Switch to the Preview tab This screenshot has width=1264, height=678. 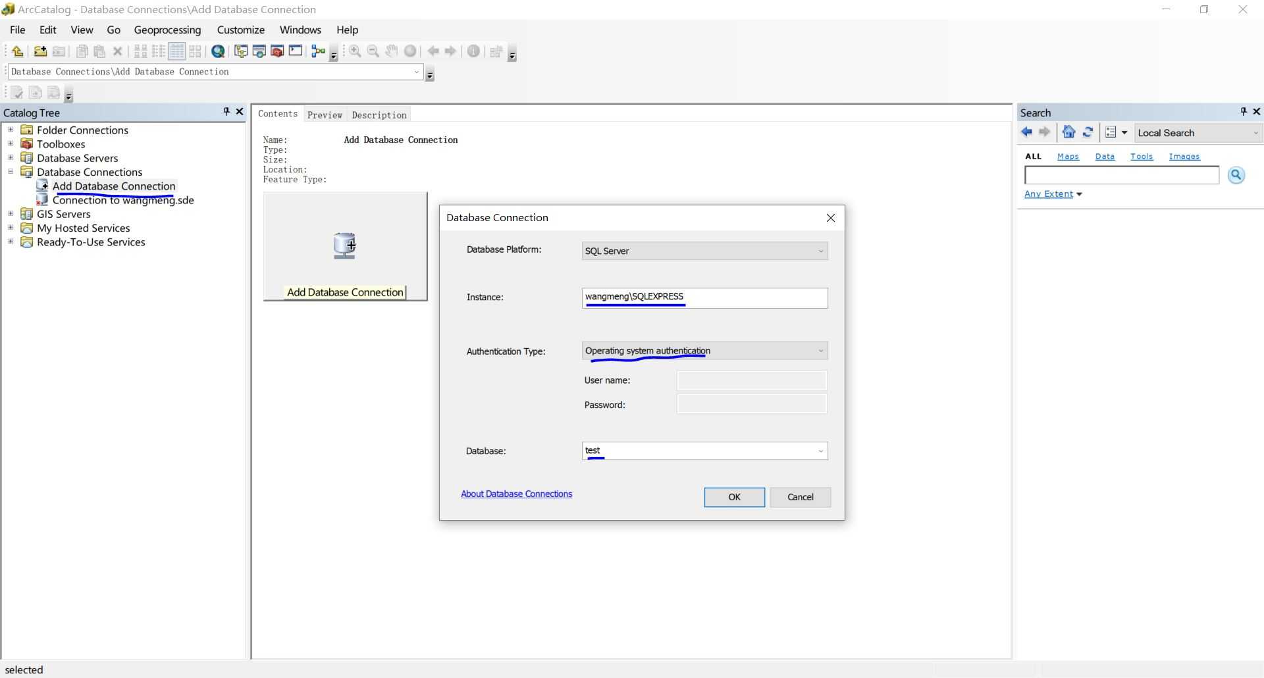[x=325, y=115]
